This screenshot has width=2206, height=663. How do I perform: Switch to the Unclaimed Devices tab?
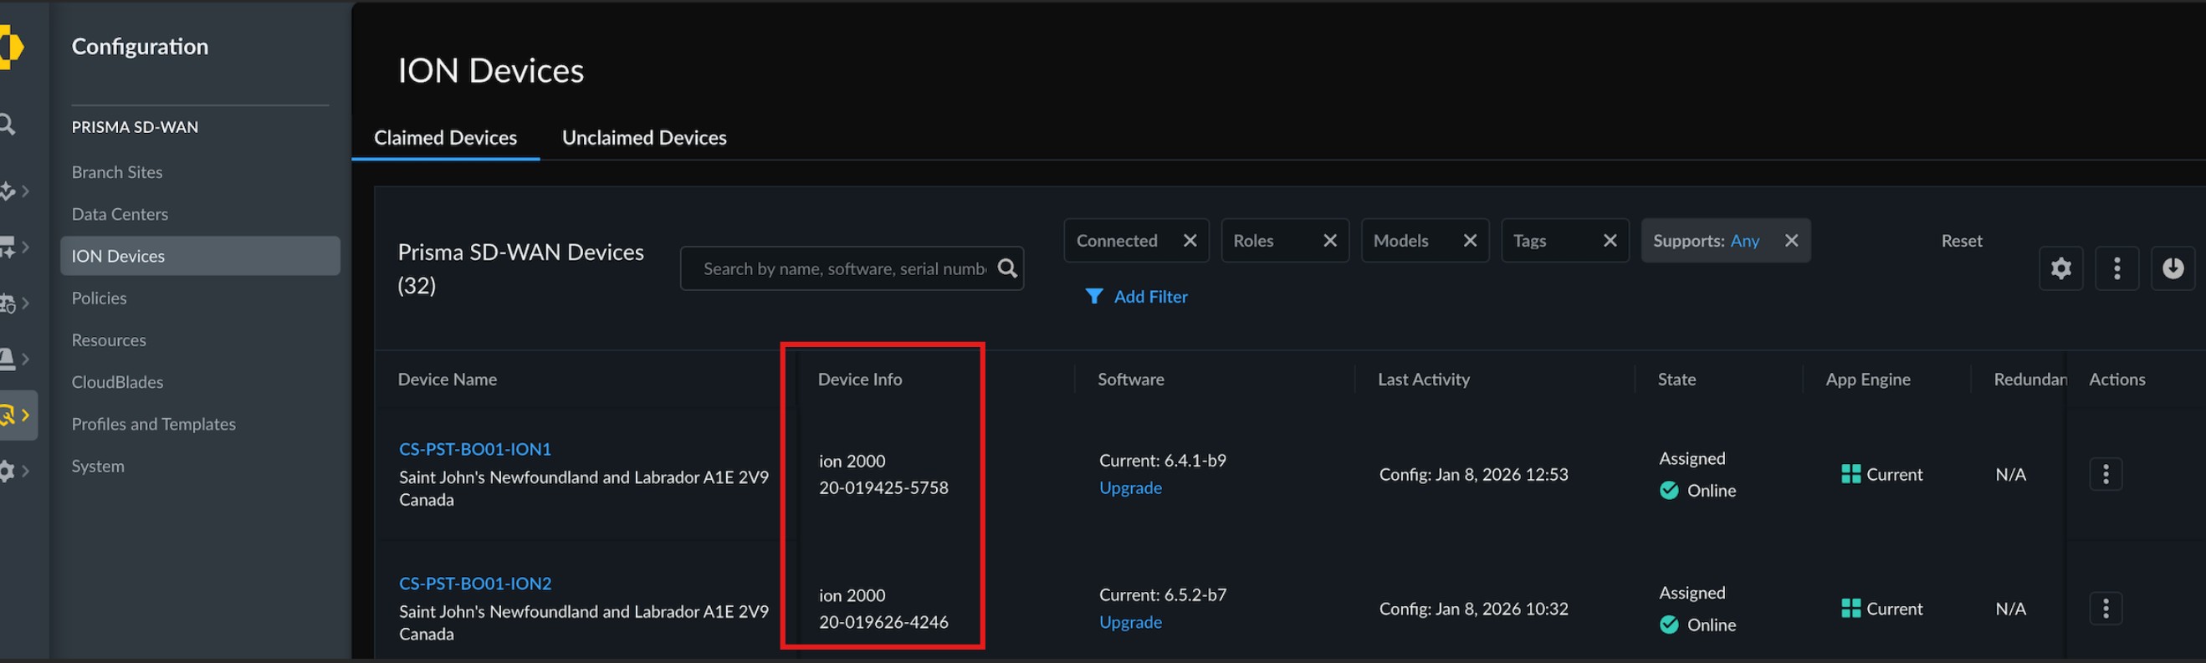[644, 138]
